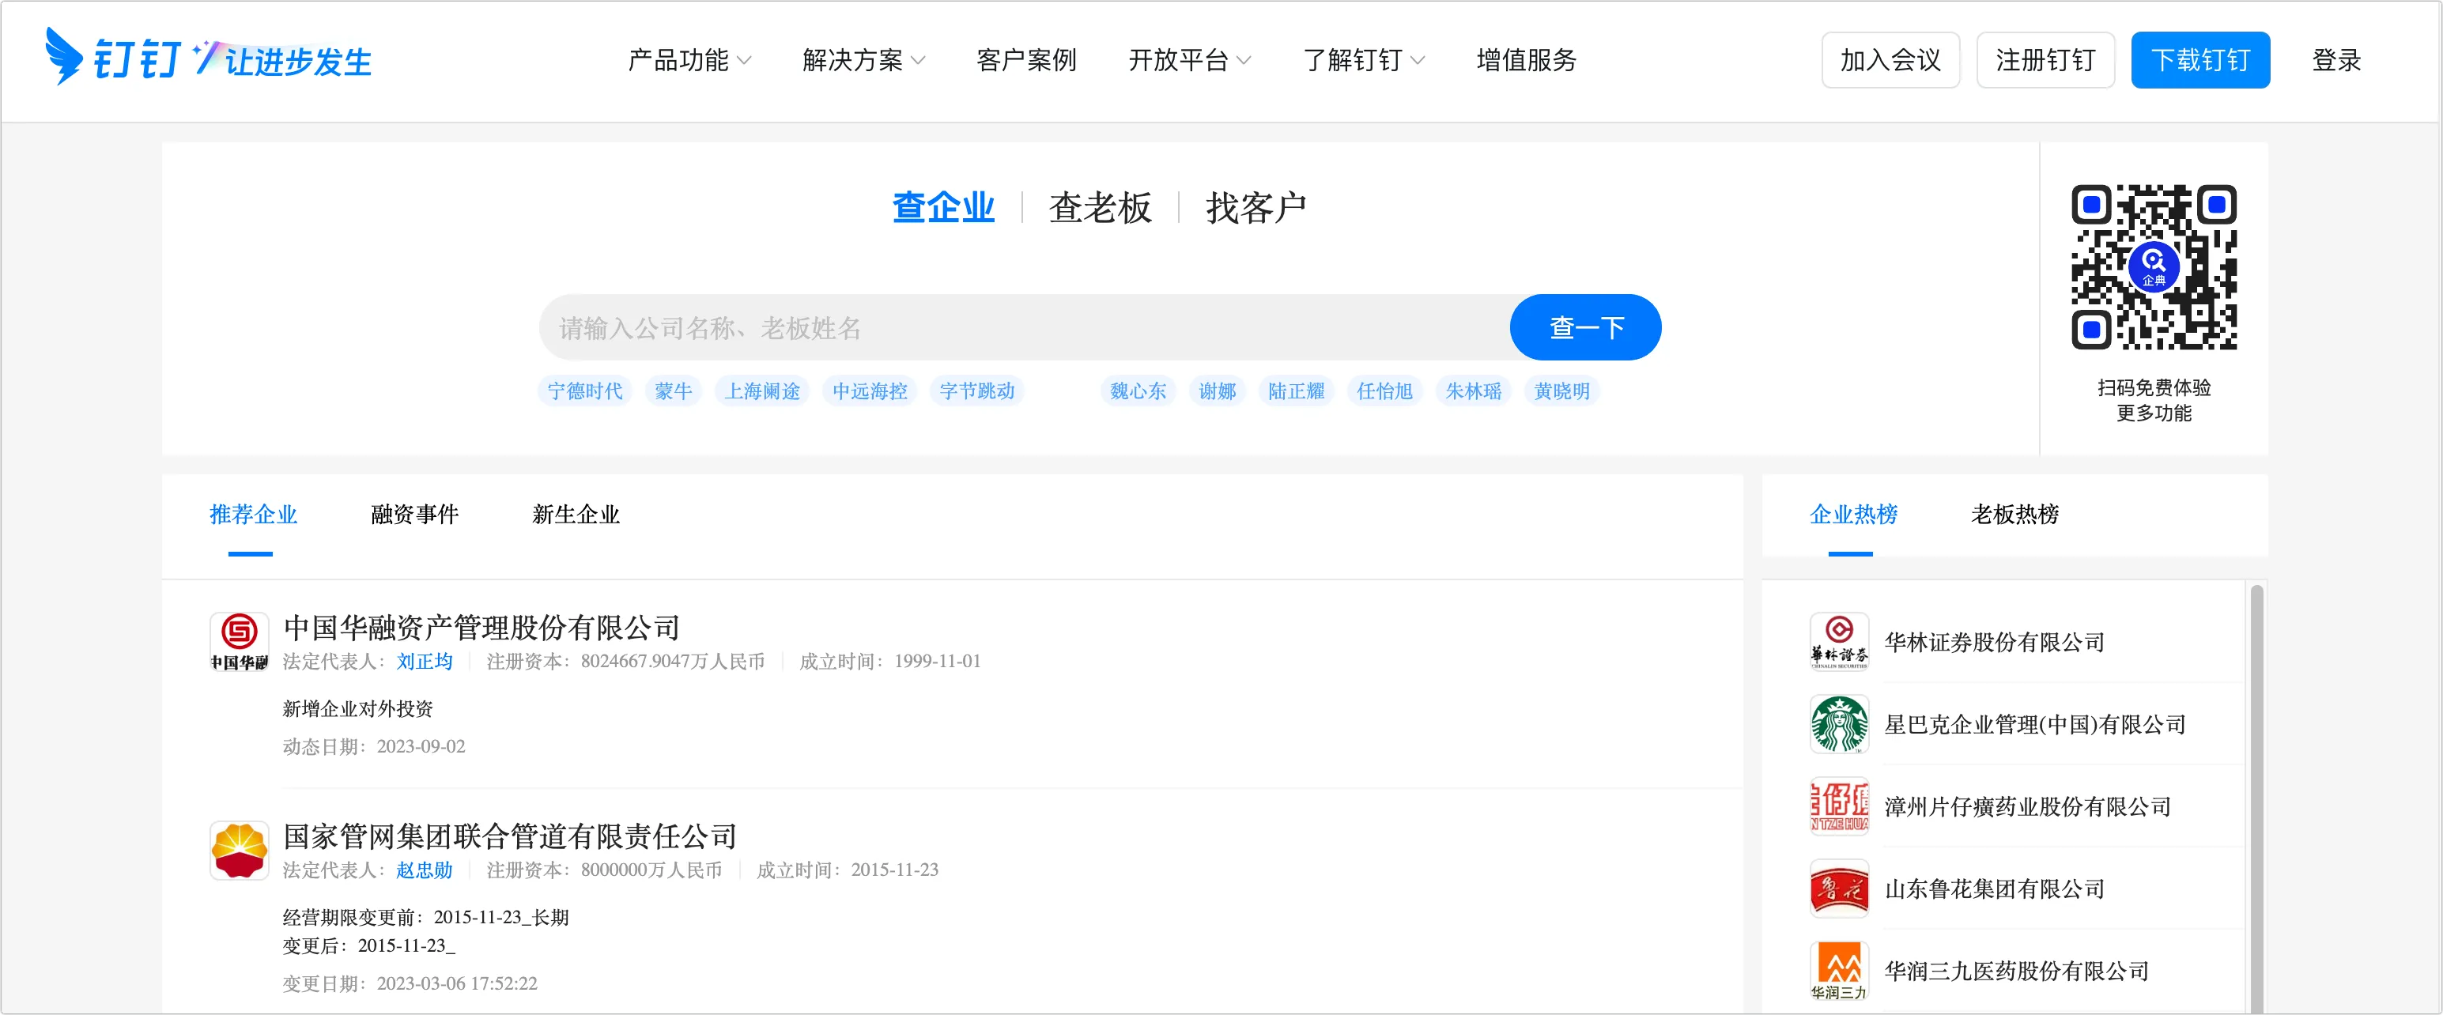The image size is (2443, 1015).
Task: Click the Starbucks logo in hot list
Action: [1839, 724]
